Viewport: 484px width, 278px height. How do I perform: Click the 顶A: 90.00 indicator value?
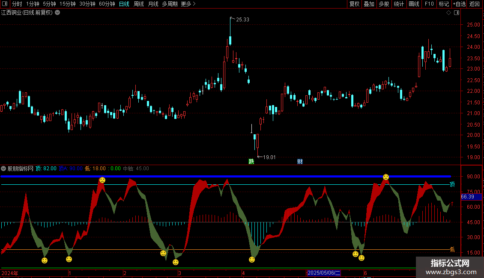coord(71,169)
